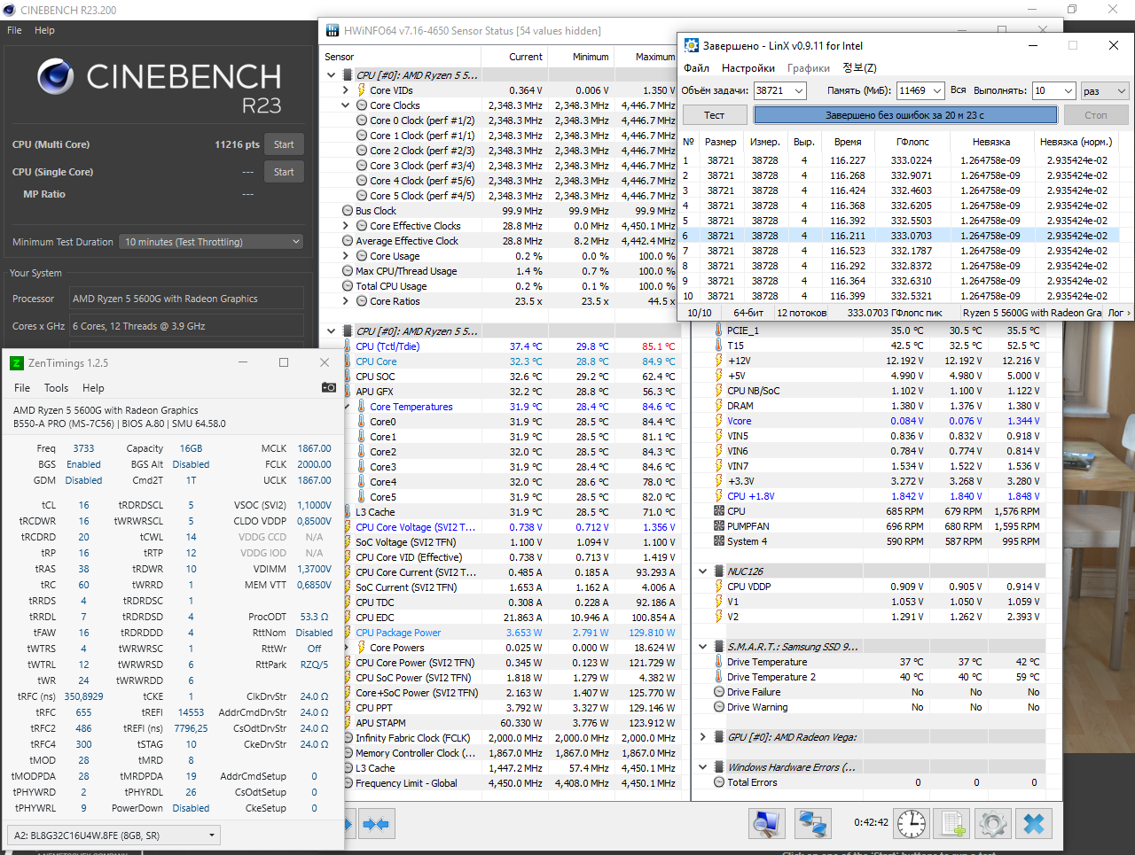Click the HWiNFO64 title bar icon

coord(333,30)
